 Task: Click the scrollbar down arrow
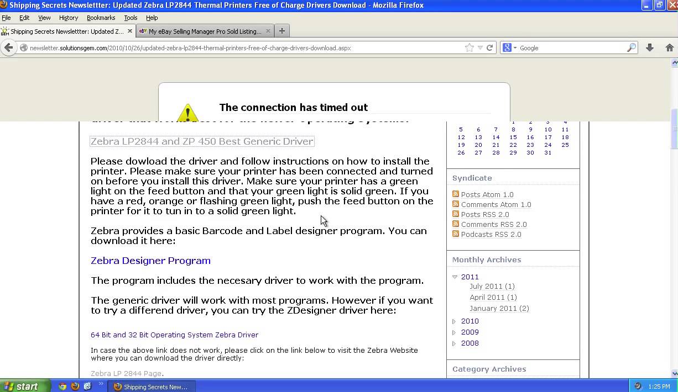pyautogui.click(x=675, y=374)
